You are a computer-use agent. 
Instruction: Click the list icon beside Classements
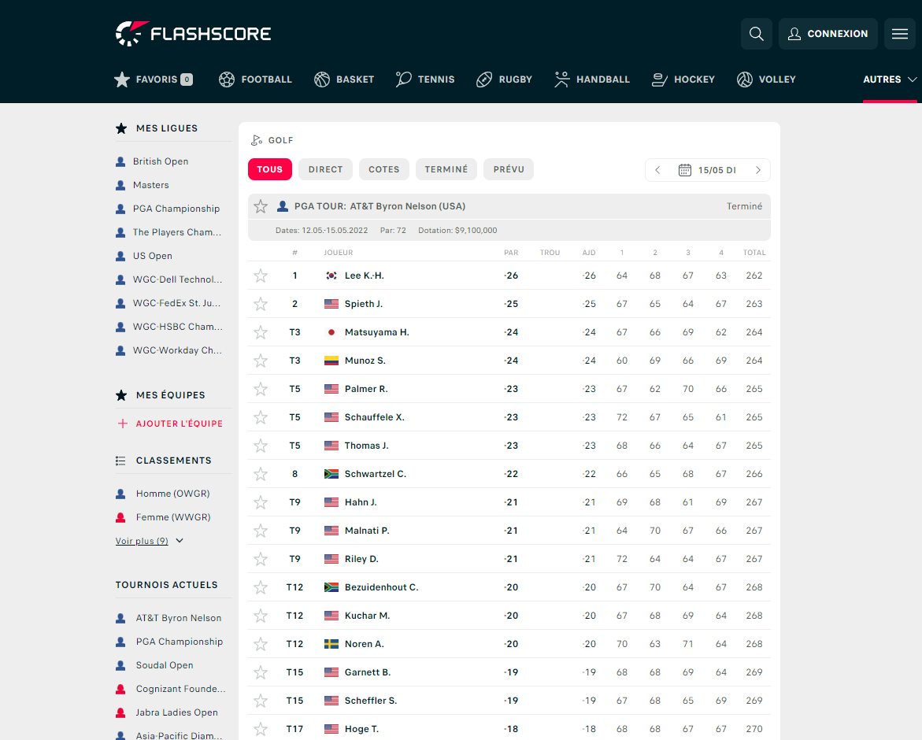(120, 461)
